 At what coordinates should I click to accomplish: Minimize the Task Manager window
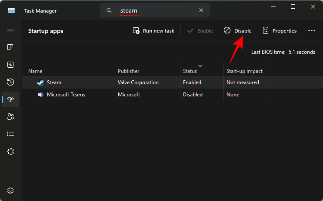(x=273, y=7)
